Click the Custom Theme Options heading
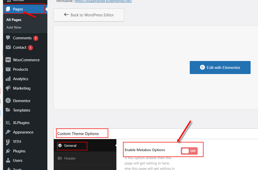Image resolution: width=258 pixels, height=170 pixels. tap(78, 133)
